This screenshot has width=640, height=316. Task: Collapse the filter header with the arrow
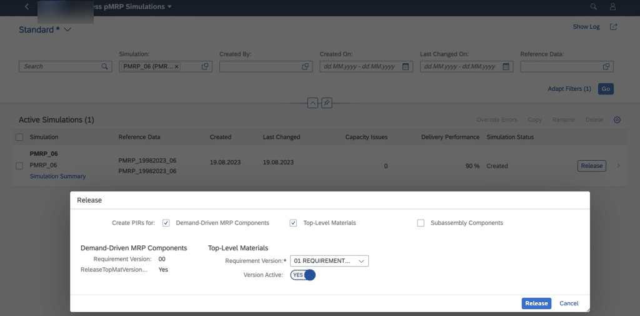(312, 103)
